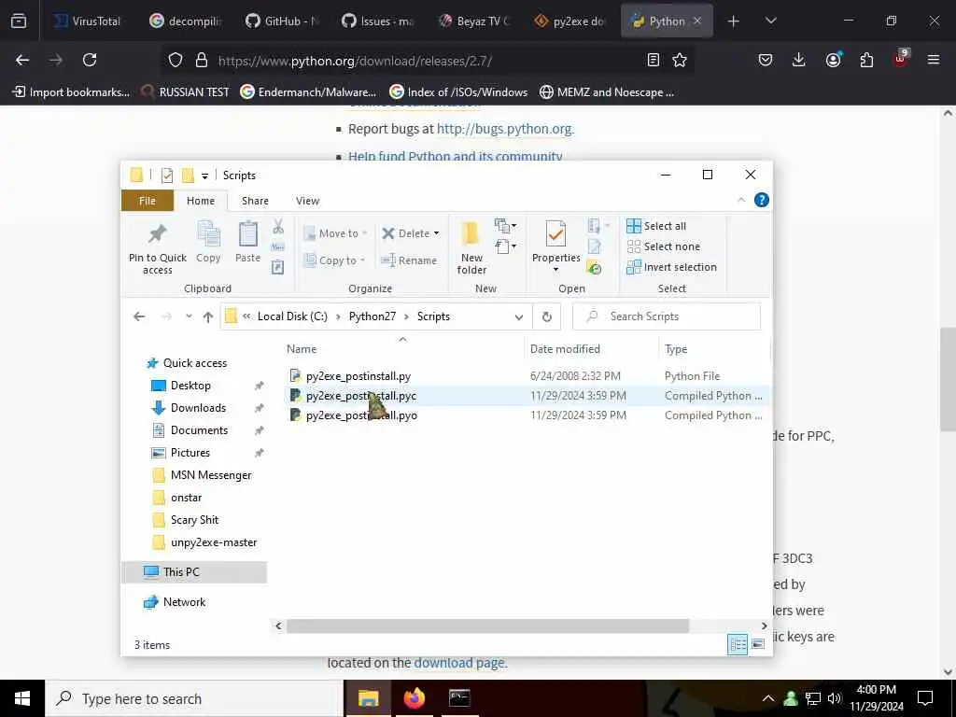Reload the page in Firefox

click(90, 60)
